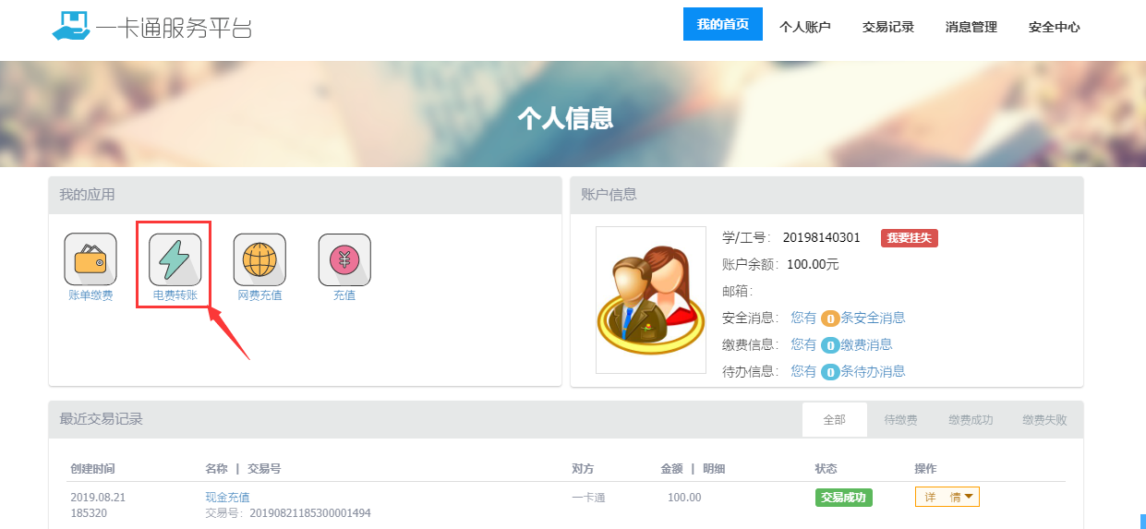Open the 账单缴费 wallet icon

pyautogui.click(x=90, y=259)
